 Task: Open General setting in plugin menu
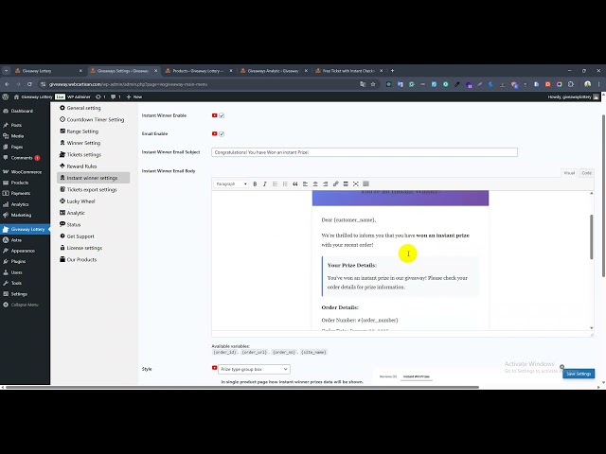pos(80,108)
